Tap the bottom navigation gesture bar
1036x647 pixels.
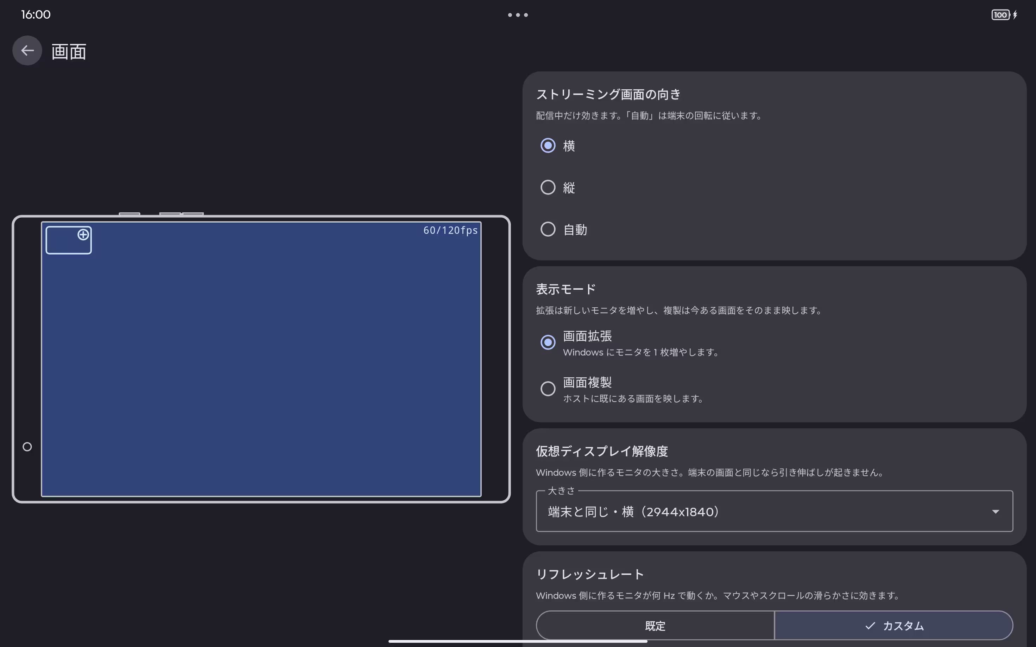518,641
